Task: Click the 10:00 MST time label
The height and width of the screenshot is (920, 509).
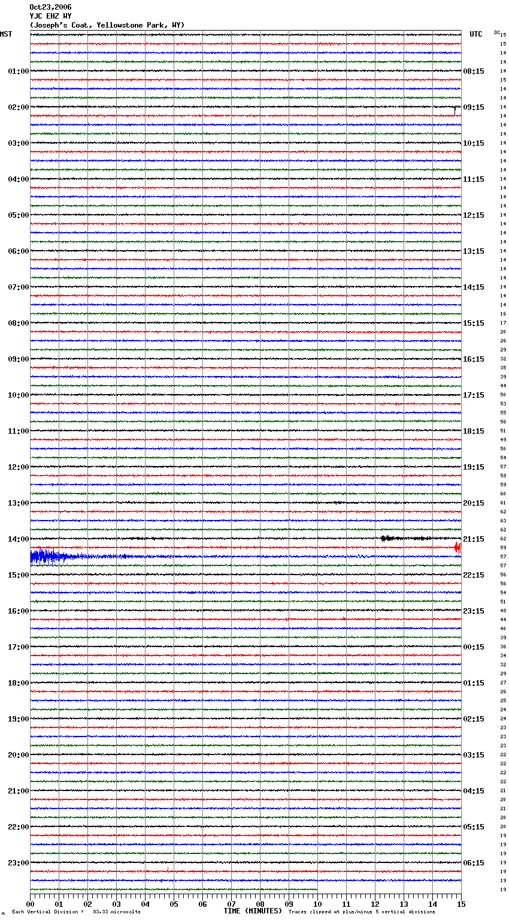Action: (x=19, y=395)
